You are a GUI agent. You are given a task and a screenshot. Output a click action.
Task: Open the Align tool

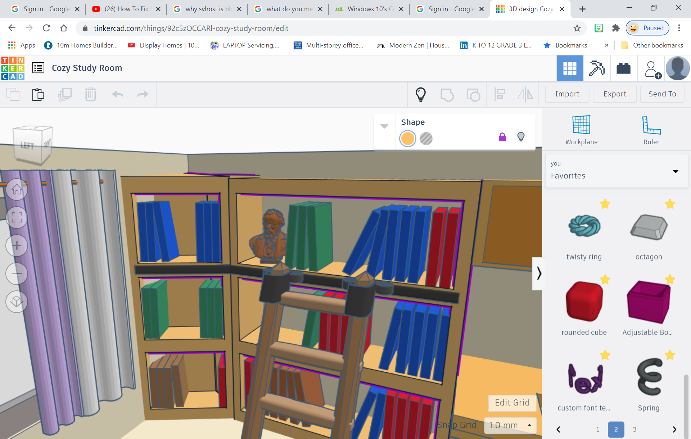pos(500,94)
